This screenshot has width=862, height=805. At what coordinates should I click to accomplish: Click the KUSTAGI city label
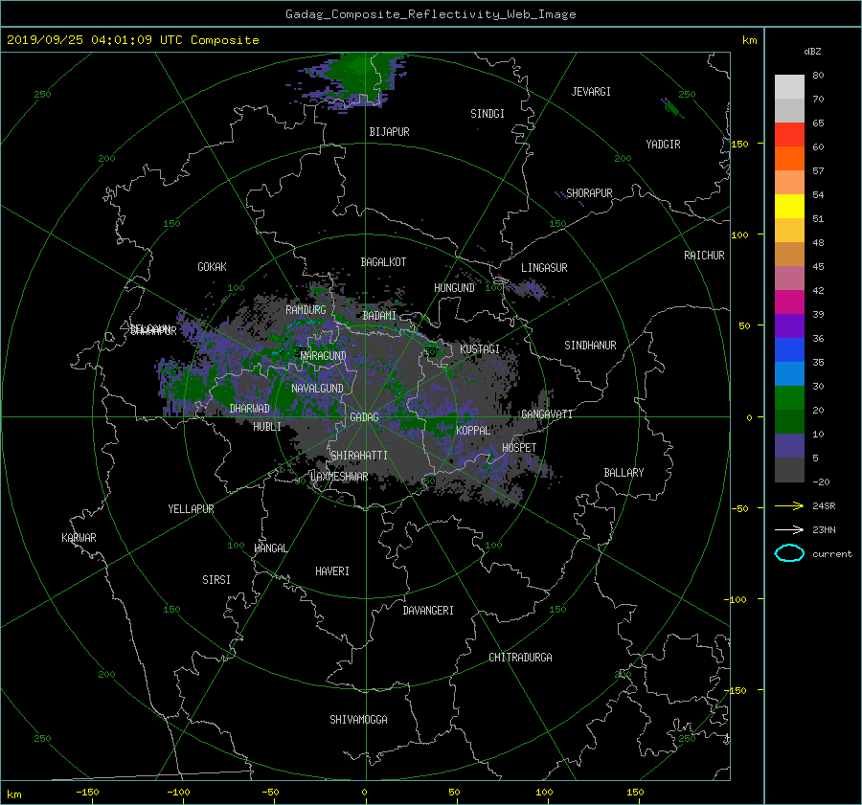(x=480, y=349)
